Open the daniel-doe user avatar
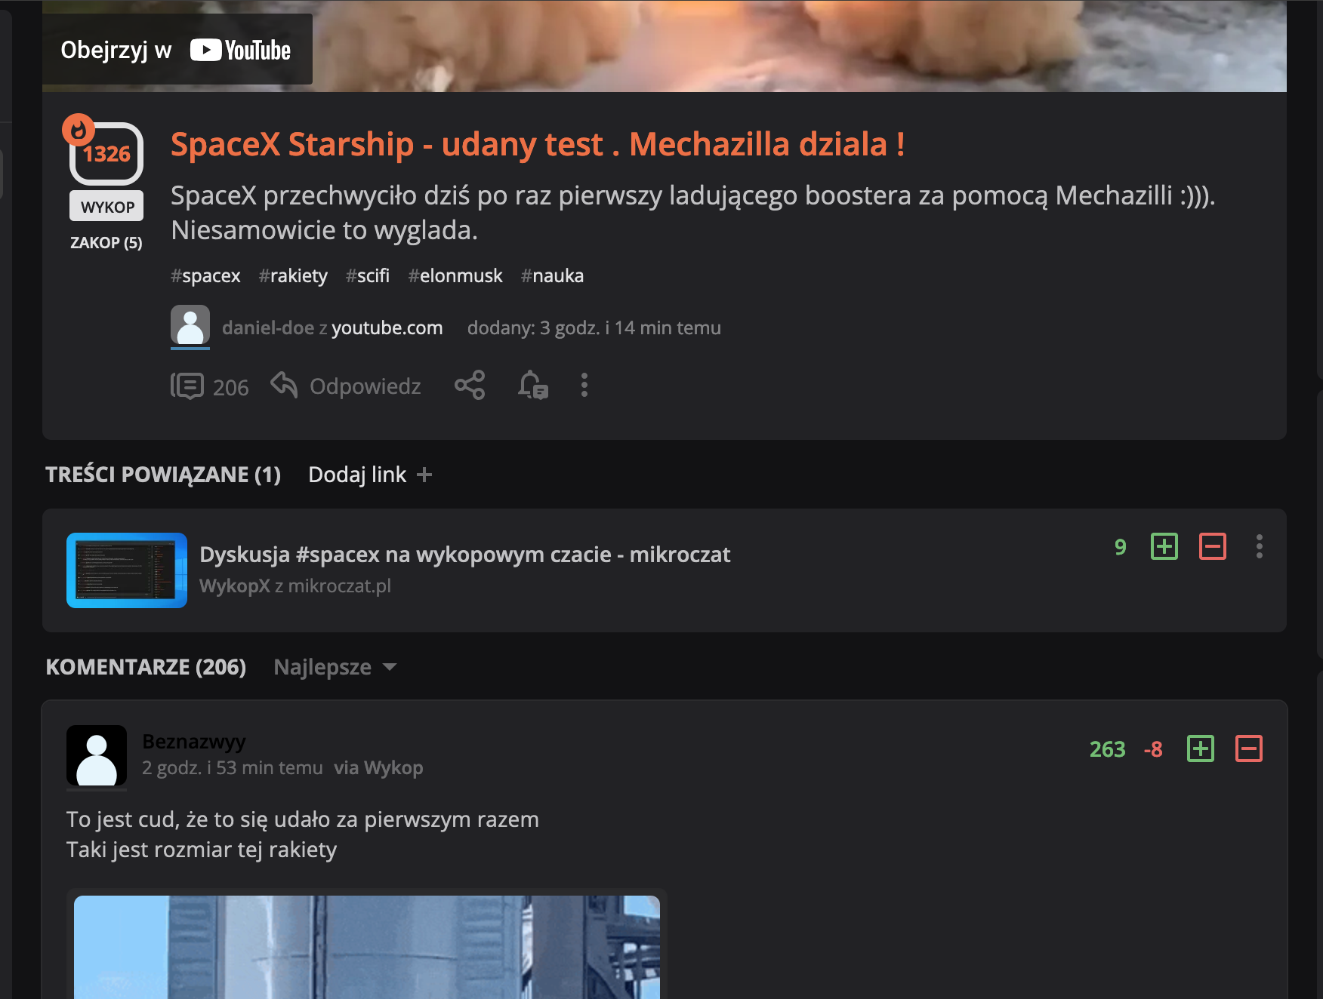The width and height of the screenshot is (1323, 999). [x=190, y=326]
